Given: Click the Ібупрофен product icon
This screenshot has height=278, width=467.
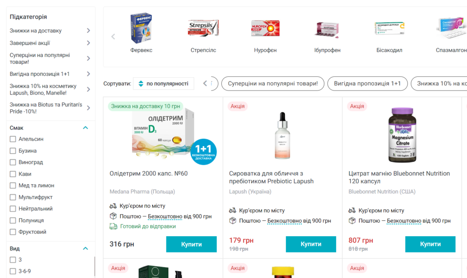Looking at the screenshot, I should point(327,29).
